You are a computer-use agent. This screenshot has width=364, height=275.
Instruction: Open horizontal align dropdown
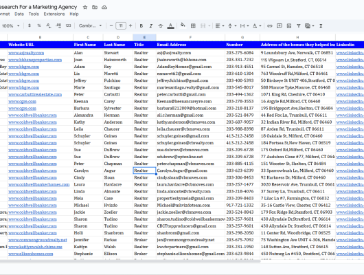220,26
